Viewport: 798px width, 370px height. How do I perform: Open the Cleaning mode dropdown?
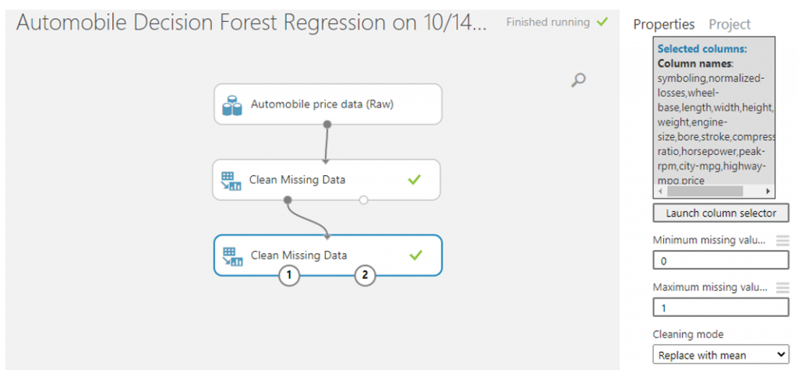coord(721,354)
